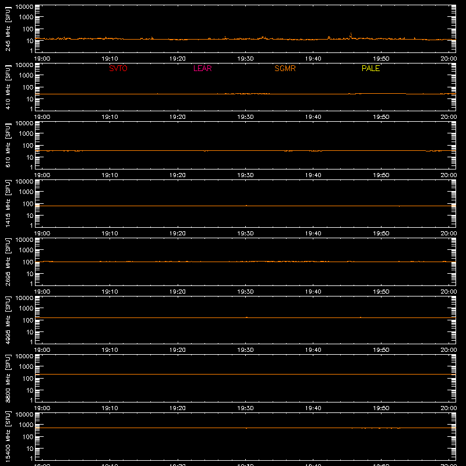Click the 10 tick label on 1415 MHz plot

point(30,216)
